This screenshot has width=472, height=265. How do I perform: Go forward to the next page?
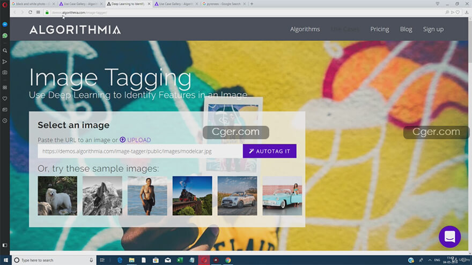coord(22,12)
